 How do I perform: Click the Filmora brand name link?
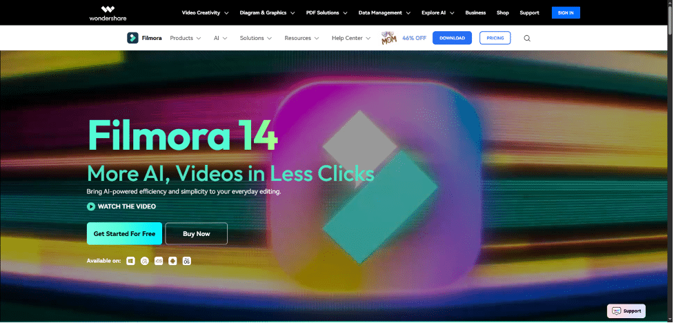tap(152, 38)
